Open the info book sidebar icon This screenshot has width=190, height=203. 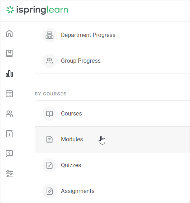click(x=9, y=134)
